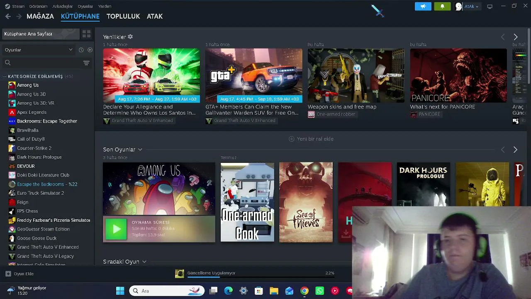
Task: Open the GTA+ Gallivanter Warden news image
Action: coord(254,76)
